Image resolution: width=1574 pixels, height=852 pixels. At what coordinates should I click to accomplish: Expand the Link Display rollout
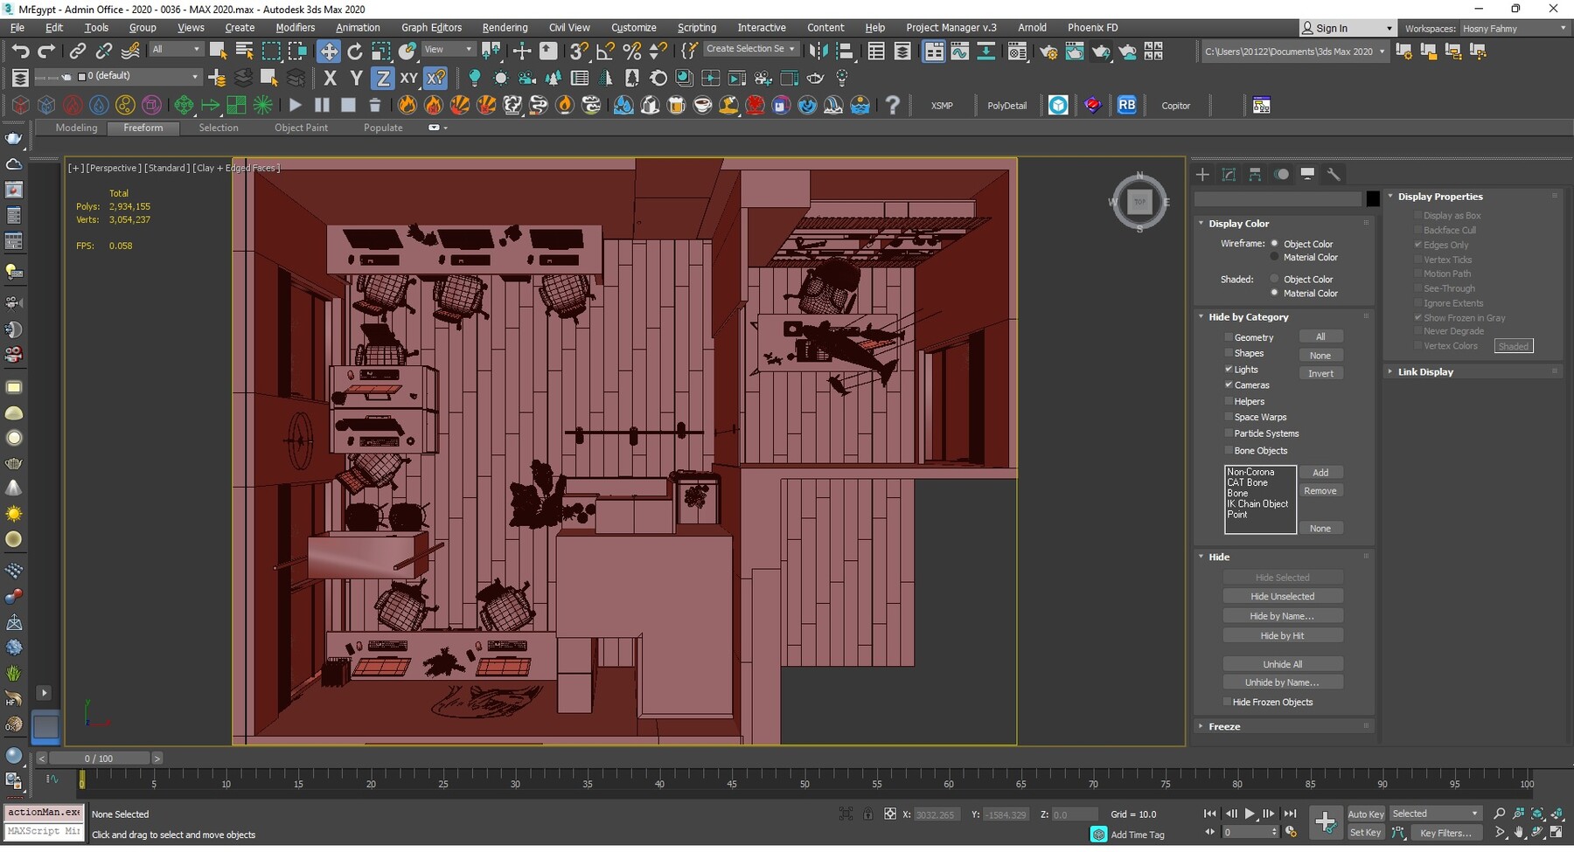1424,372
